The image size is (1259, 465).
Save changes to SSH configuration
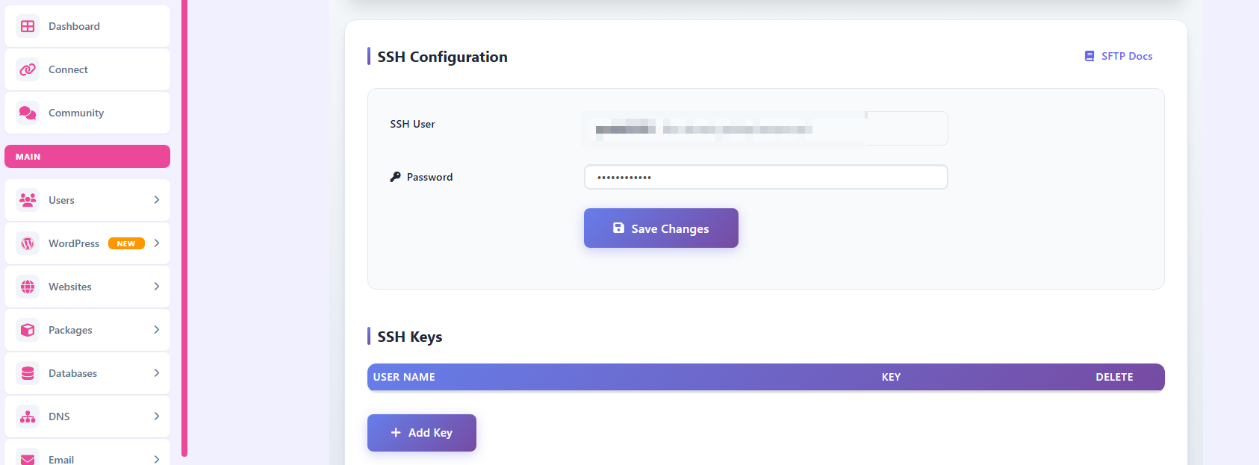[x=661, y=228]
